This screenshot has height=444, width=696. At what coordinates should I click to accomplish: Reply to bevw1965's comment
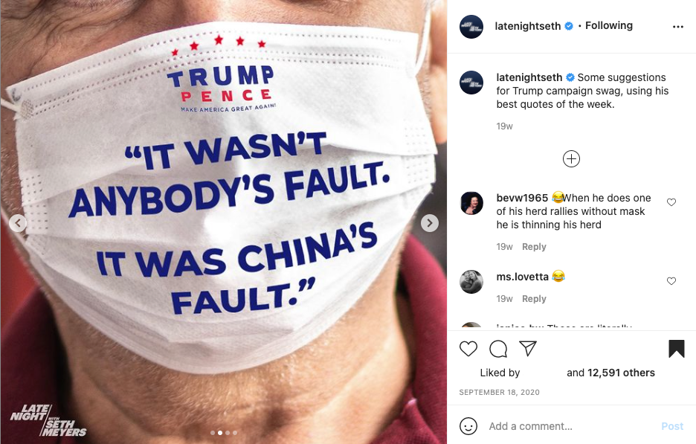pos(534,247)
